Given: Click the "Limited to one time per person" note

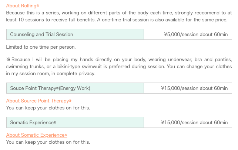Looking at the screenshot, I should click(x=41, y=47).
